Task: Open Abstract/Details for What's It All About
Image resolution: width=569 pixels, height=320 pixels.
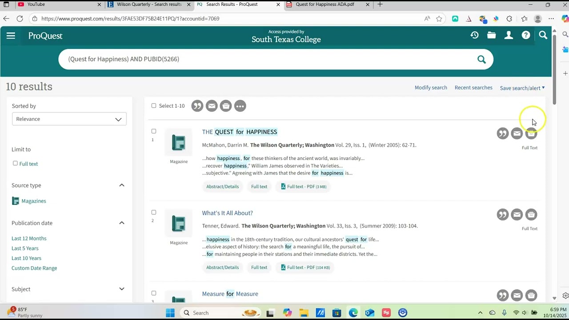Action: tap(222, 268)
